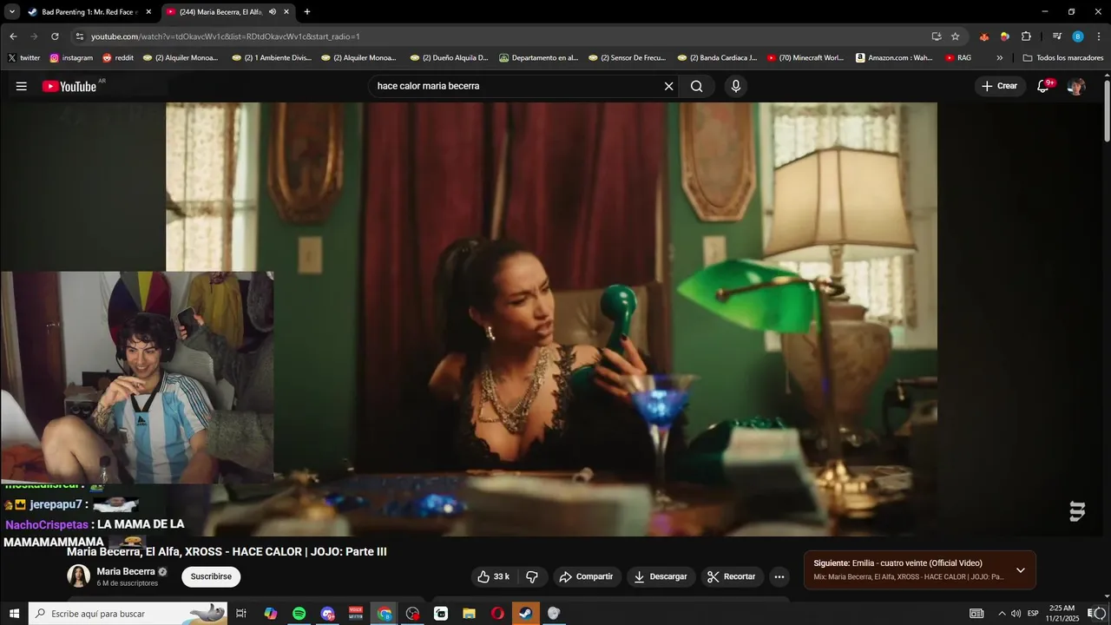
Task: Open the three-dot more actions button
Action: [x=779, y=576]
